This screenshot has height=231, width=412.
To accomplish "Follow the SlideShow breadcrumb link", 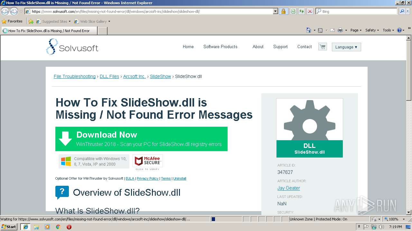I will pos(160,76).
